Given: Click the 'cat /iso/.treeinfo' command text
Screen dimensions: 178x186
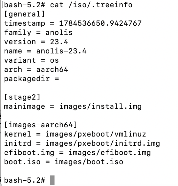Looking at the screenshot, I should [91, 5].
